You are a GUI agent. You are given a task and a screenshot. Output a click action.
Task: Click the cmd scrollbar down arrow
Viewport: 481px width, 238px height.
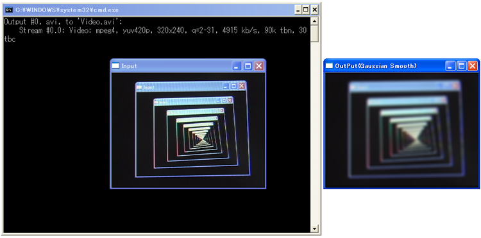(314, 228)
